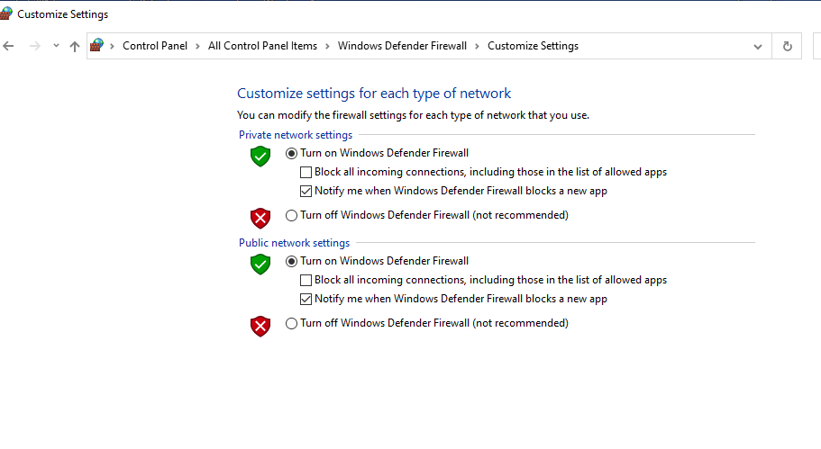The image size is (821, 449).
Task: Click green shield icon under Private network
Action: point(260,156)
